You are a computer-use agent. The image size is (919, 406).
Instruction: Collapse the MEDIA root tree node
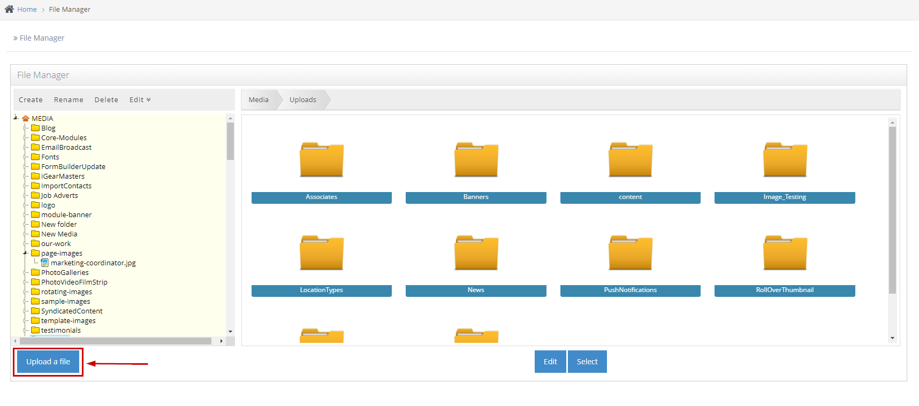(x=16, y=118)
